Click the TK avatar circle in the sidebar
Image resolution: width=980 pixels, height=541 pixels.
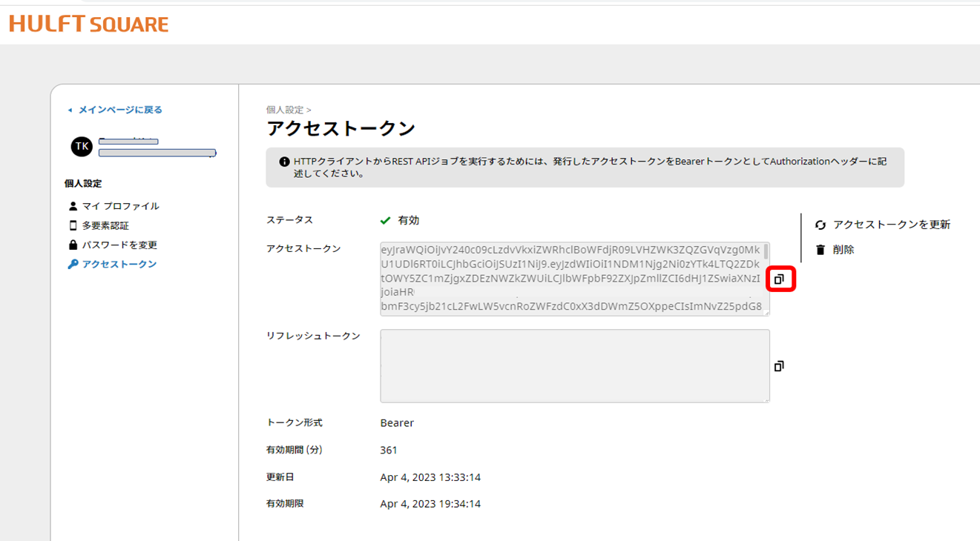(81, 145)
